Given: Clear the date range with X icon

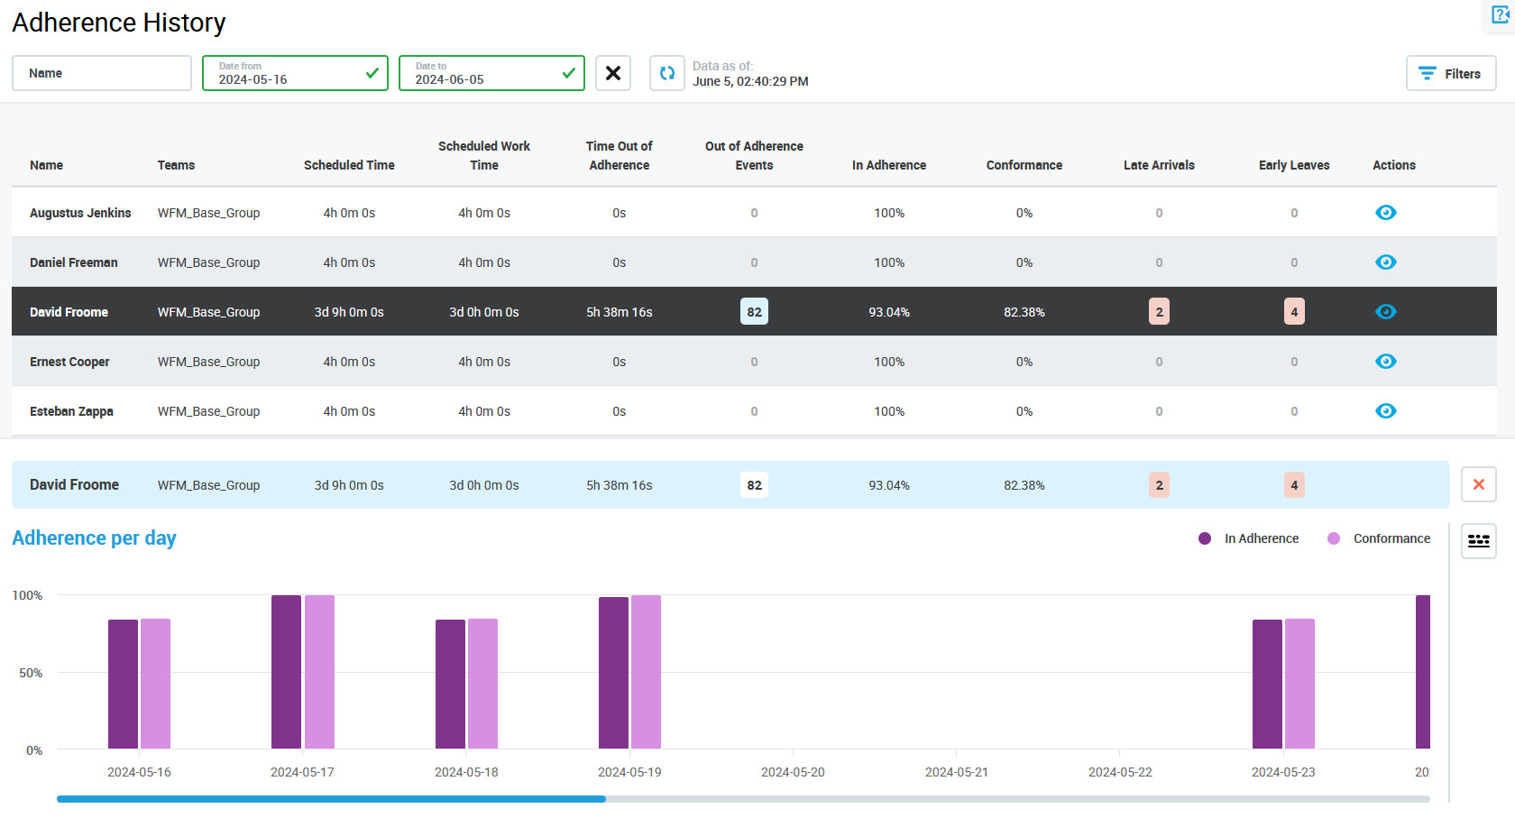Looking at the screenshot, I should pos(613,73).
